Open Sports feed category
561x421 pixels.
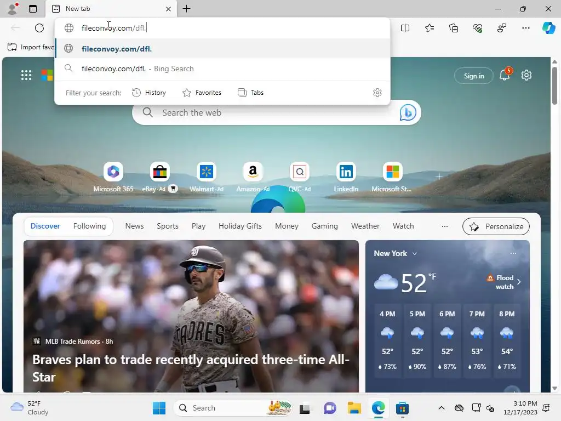[168, 226]
